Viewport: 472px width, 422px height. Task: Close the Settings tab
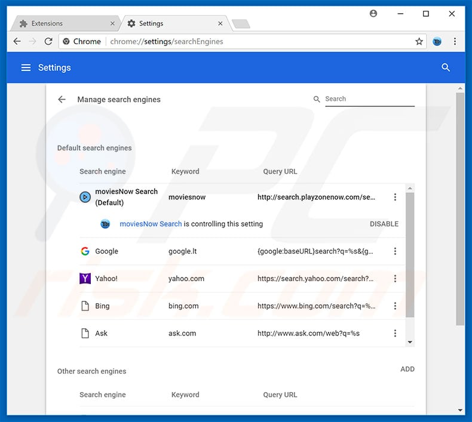pyautogui.click(x=220, y=23)
